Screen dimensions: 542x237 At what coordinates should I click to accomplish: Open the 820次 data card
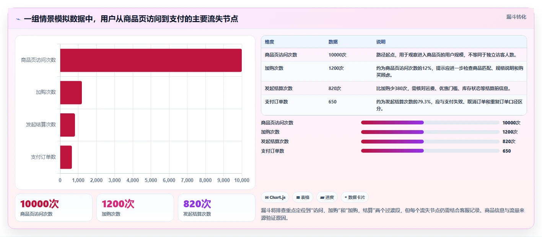[x=216, y=208]
